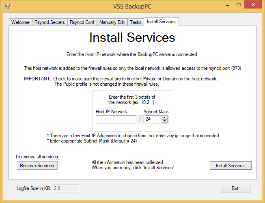Click 'This host network is added to the firewall' text
Viewport: 265px width, 203px height.
point(132,68)
